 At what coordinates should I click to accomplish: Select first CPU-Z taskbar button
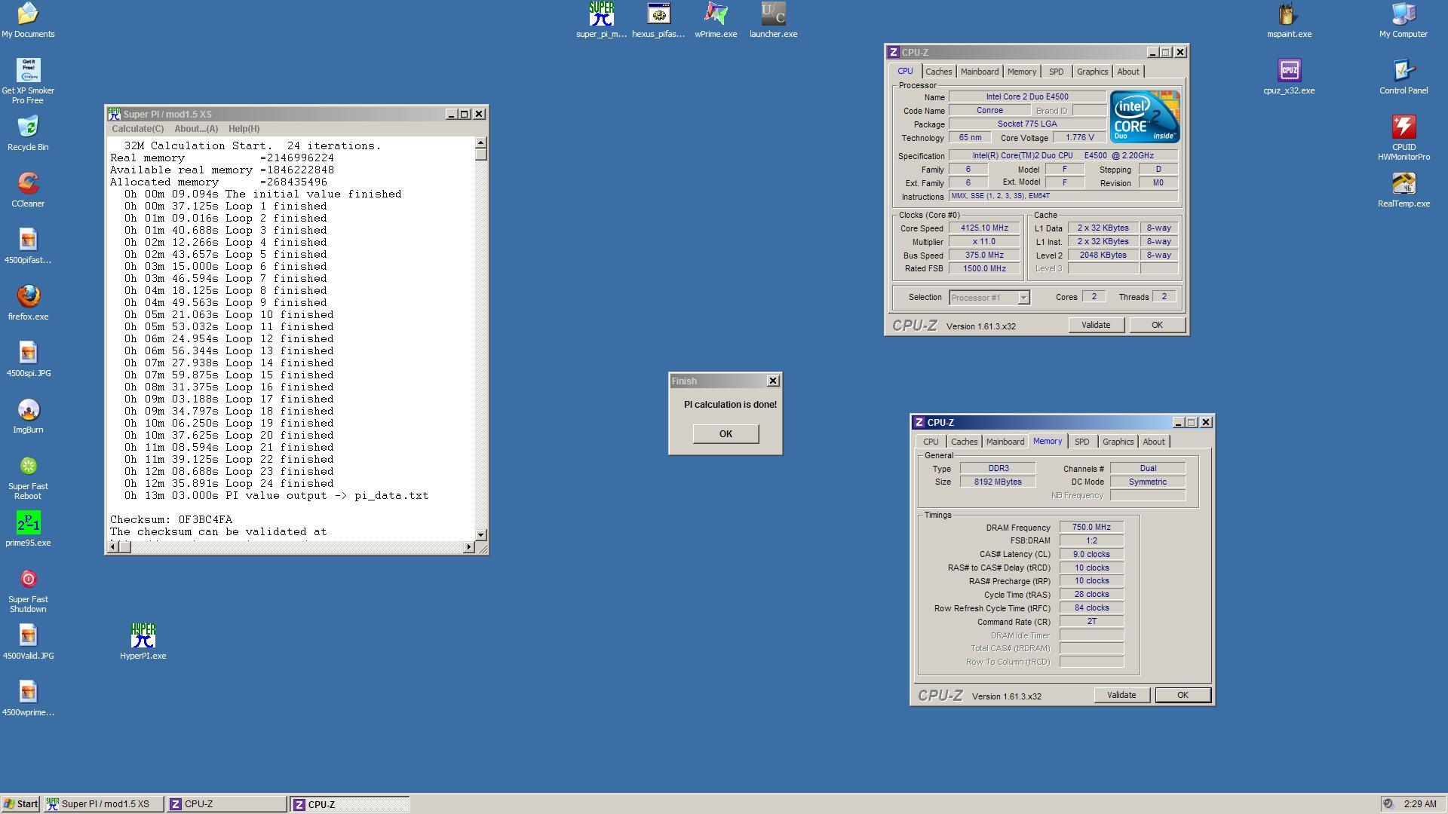click(x=226, y=804)
